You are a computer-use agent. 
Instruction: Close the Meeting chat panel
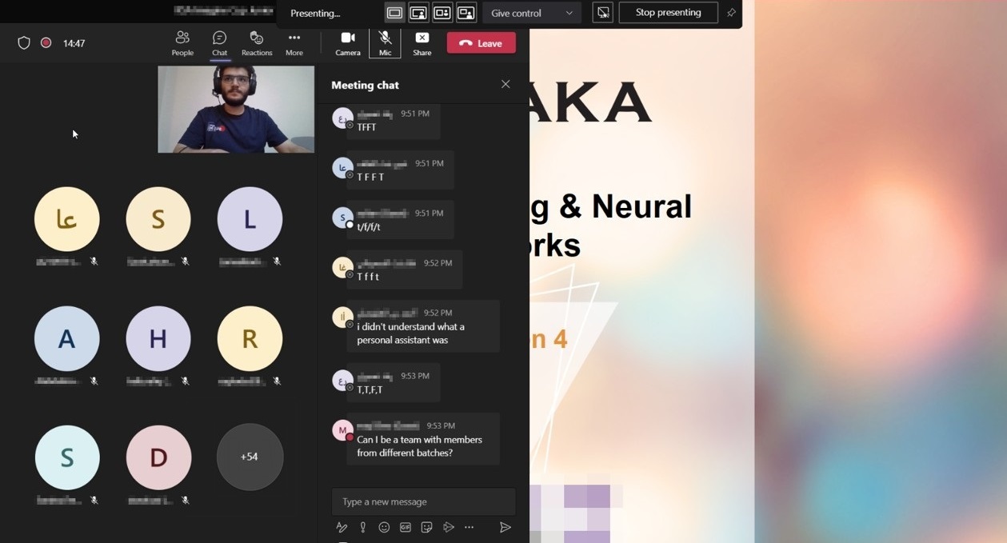click(x=505, y=84)
